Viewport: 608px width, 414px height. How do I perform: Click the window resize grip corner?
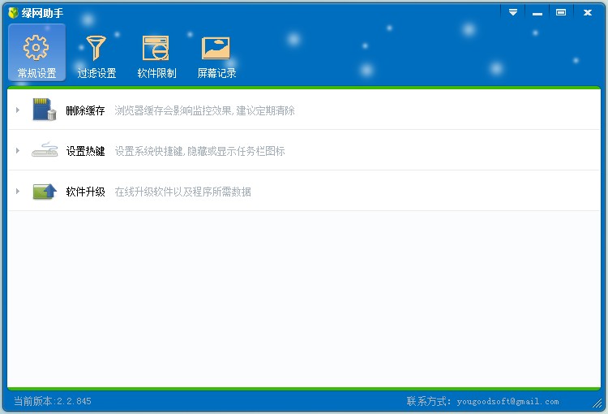pos(597,403)
